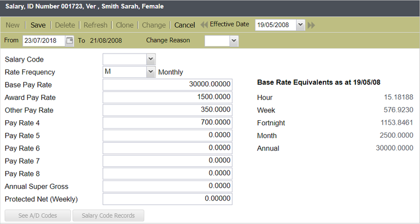This screenshot has width=420, height=224.
Task: Click New in the toolbar
Action: click(x=12, y=25)
